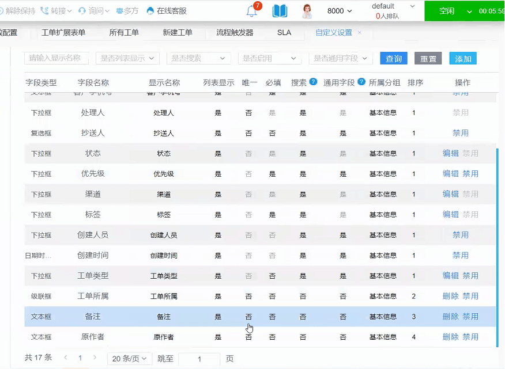
Task: Switch to the 流程触发器 tab
Action: tap(235, 33)
